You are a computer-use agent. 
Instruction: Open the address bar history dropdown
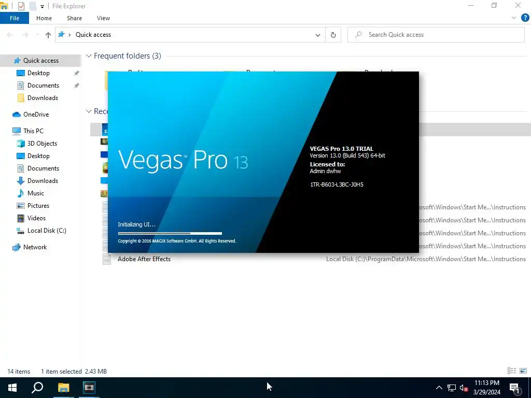click(x=318, y=35)
